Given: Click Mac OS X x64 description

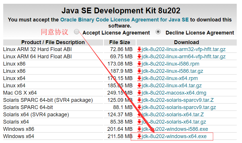Looking at the screenshot, I should point(20,93).
